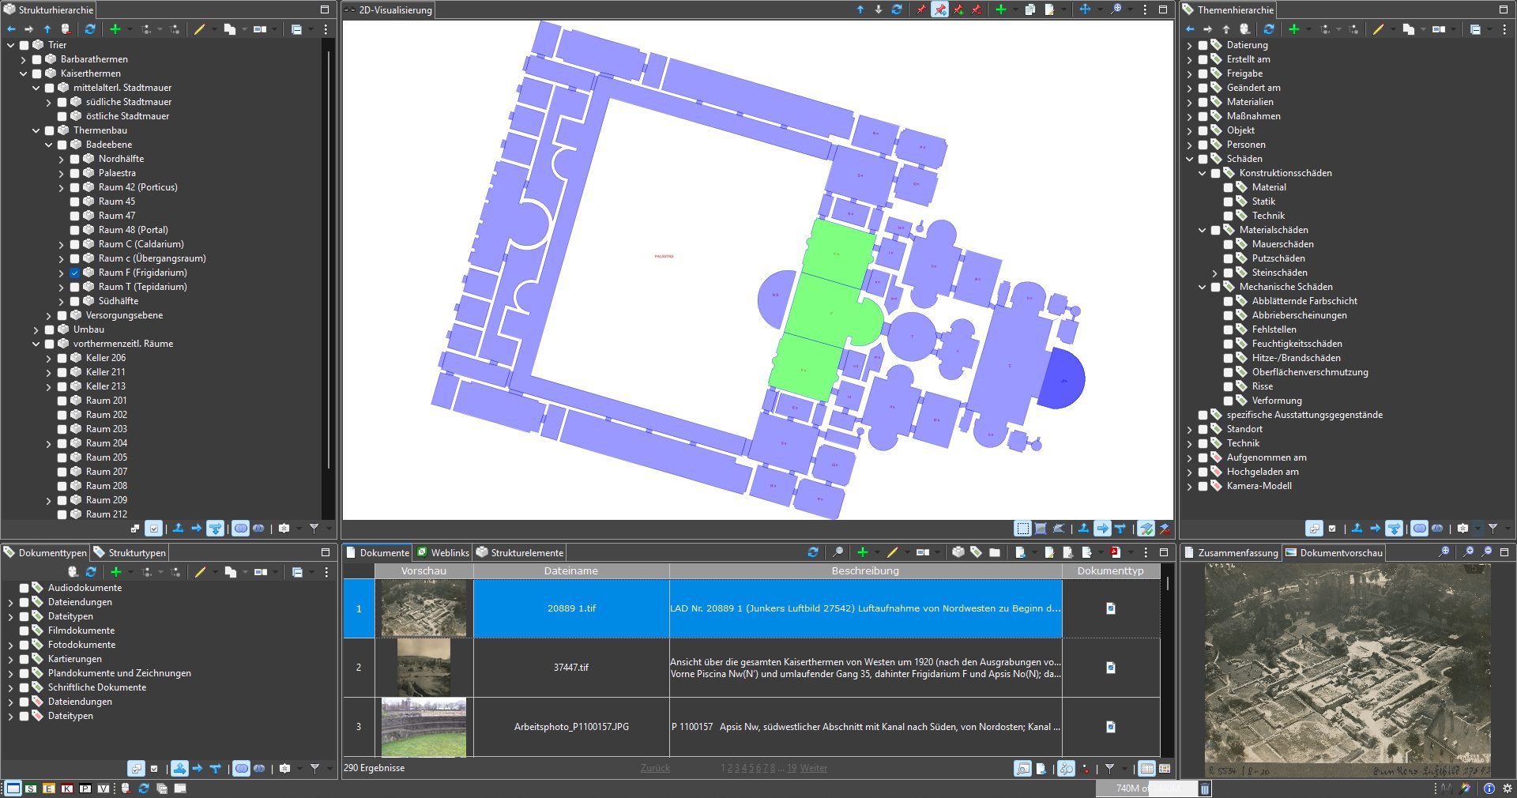Click the green plus in 2D-Visualisierung toolbar
This screenshot has height=798, width=1517.
pyautogui.click(x=1000, y=9)
